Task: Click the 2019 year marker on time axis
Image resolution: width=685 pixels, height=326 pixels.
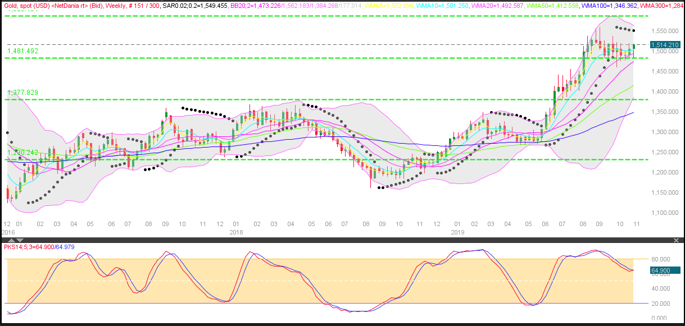Action: [457, 231]
